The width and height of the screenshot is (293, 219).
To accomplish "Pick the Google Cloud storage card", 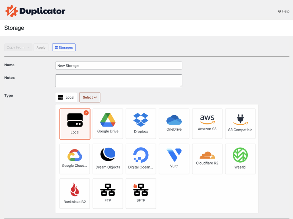I will coord(75,159).
